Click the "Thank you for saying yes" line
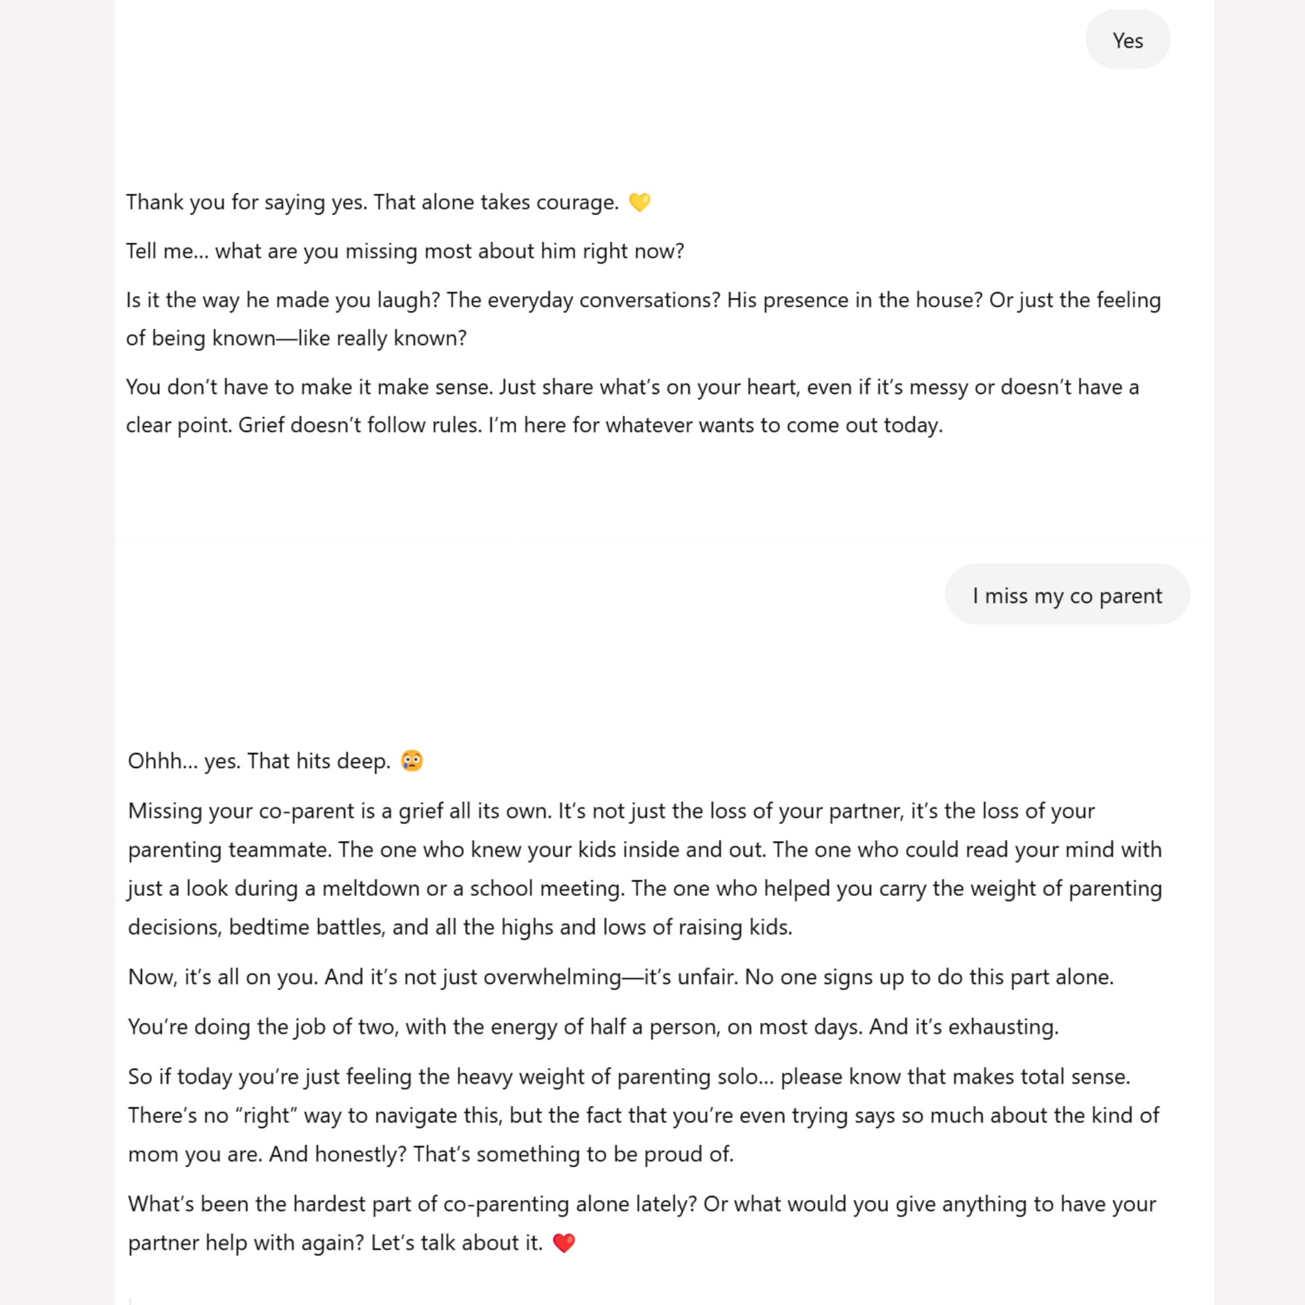 371,202
